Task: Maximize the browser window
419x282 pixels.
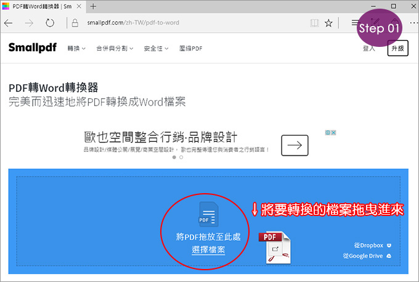Action: (x=393, y=6)
